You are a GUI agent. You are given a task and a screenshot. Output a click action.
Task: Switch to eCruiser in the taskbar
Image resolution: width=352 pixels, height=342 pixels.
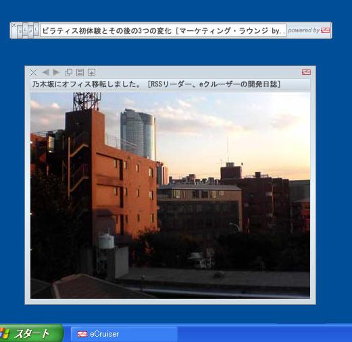click(x=124, y=334)
